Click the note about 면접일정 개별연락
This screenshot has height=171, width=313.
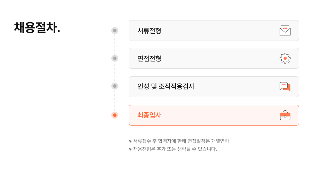181,141
